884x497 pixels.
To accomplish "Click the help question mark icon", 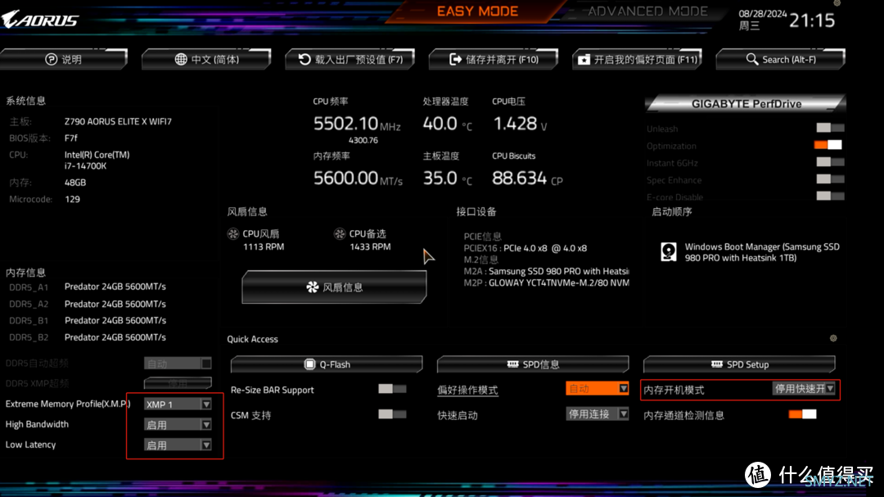I will 52,59.
